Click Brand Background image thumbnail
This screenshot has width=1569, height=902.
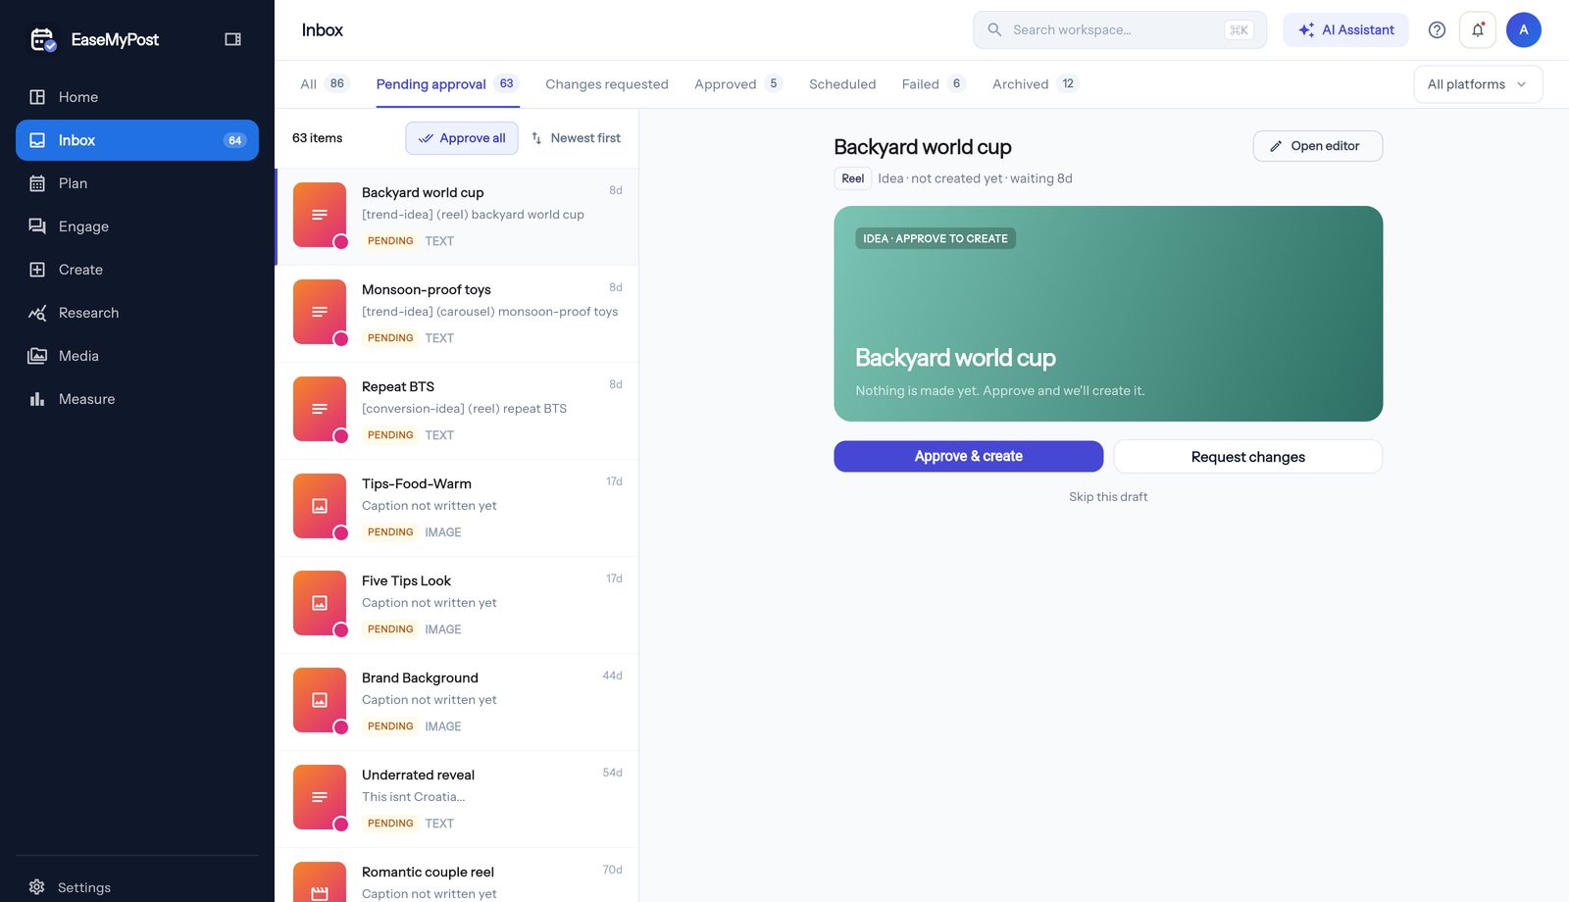click(x=320, y=700)
